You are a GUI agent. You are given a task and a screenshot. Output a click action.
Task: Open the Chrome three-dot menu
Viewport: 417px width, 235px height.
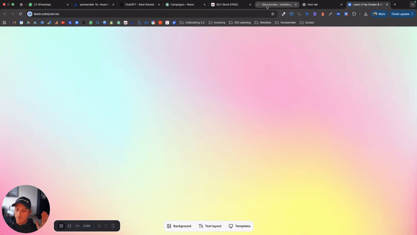pos(413,14)
